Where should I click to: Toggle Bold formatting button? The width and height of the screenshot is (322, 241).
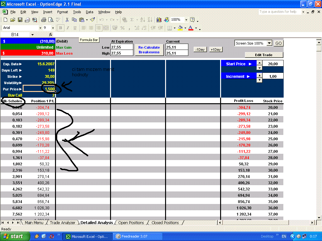coord(61,28)
